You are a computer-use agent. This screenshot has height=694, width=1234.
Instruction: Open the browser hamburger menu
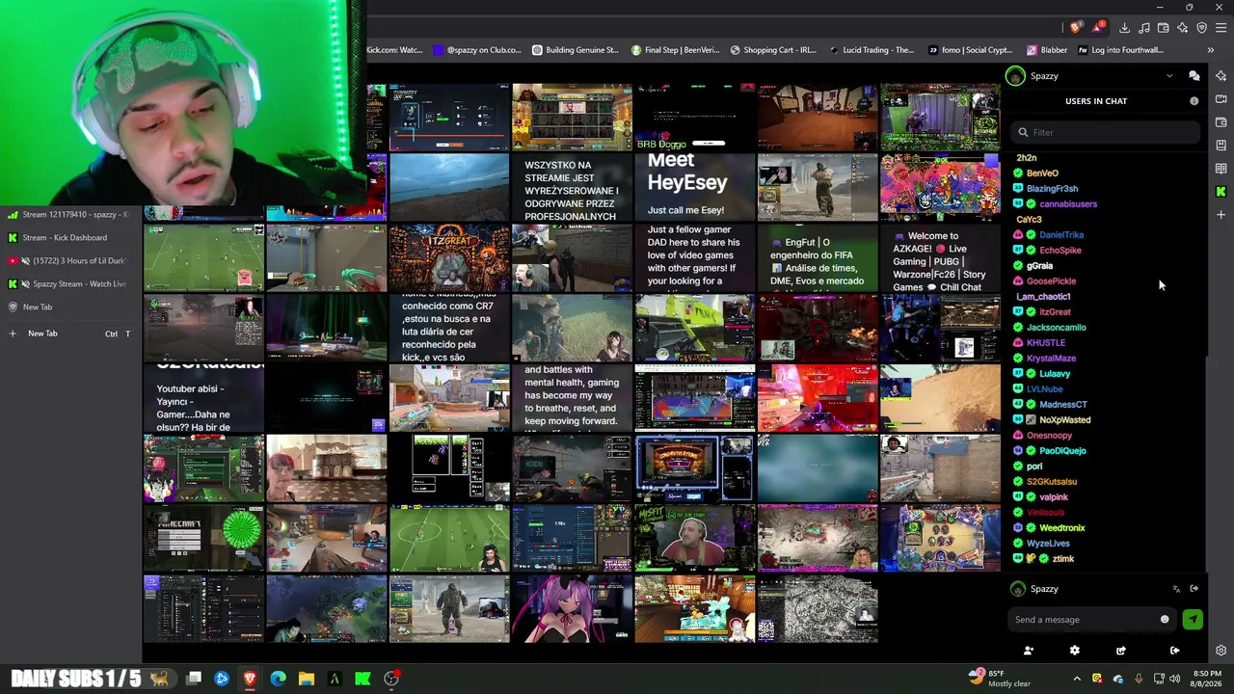coord(1221,28)
